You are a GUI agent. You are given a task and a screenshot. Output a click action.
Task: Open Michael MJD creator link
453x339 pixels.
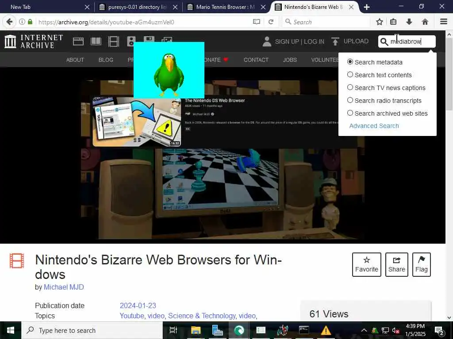click(x=64, y=287)
